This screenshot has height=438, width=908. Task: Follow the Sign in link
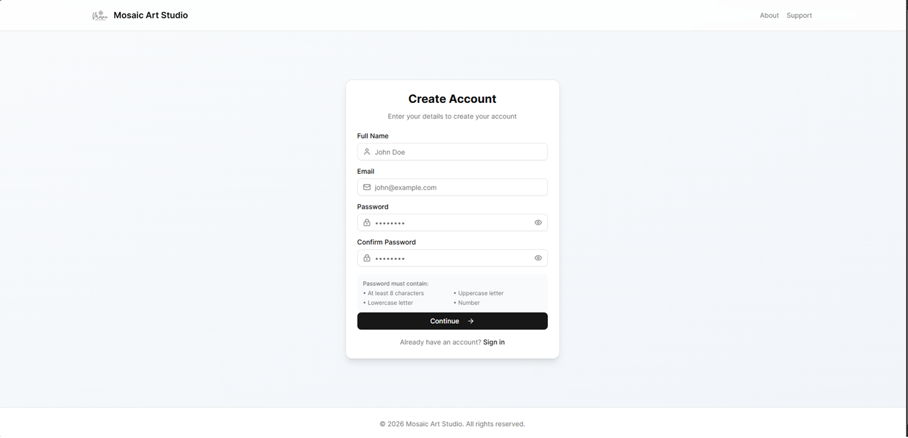(x=493, y=342)
